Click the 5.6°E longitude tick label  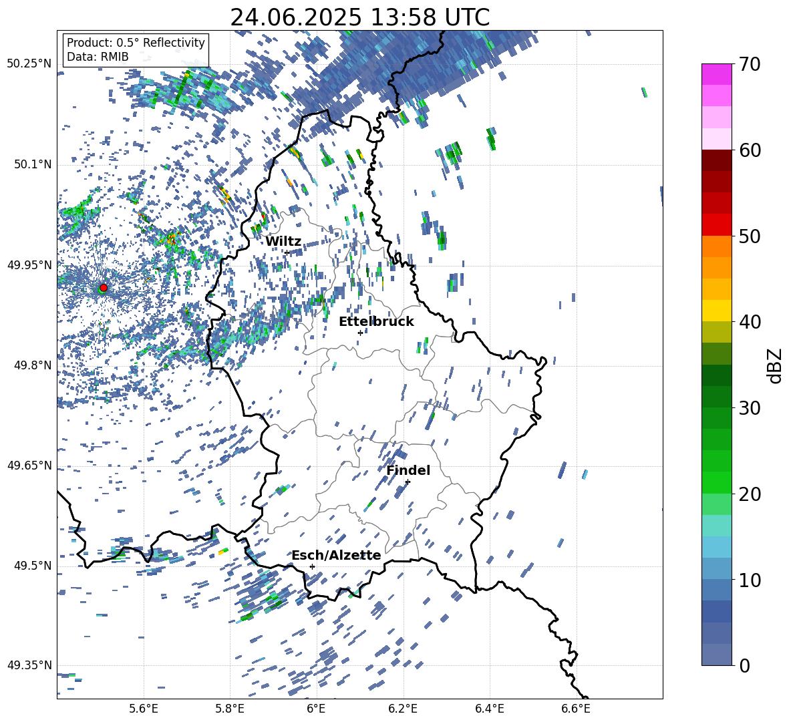pos(144,709)
